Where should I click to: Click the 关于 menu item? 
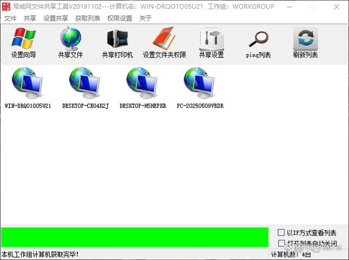145,18
